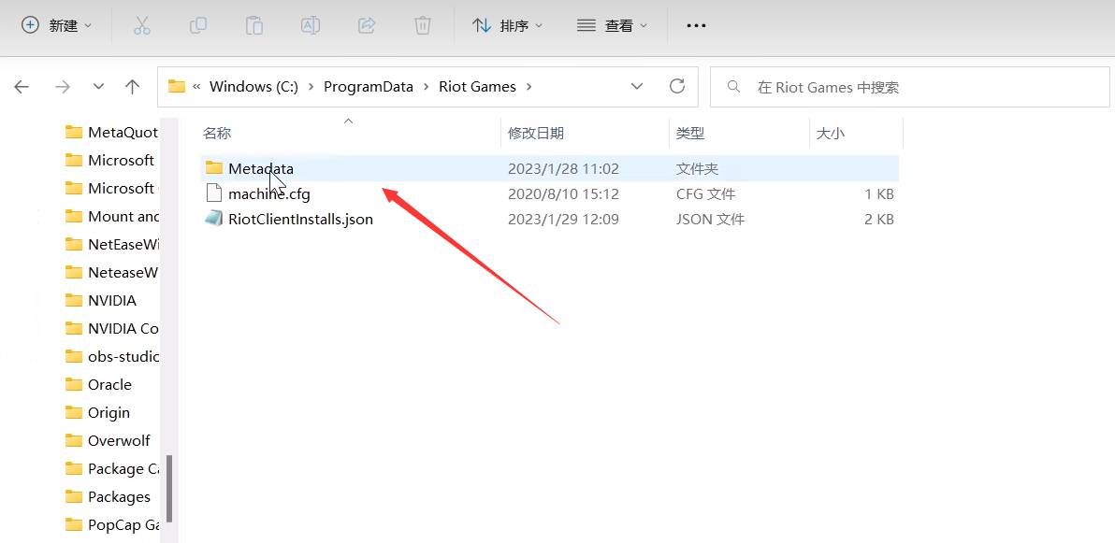Click the machine.cfg file icon
1115x543 pixels.
tap(214, 193)
